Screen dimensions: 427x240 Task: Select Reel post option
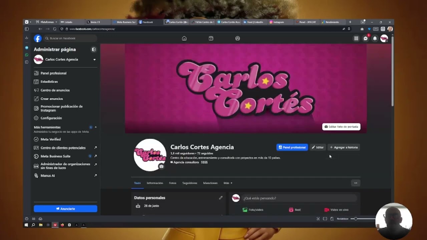point(295,210)
